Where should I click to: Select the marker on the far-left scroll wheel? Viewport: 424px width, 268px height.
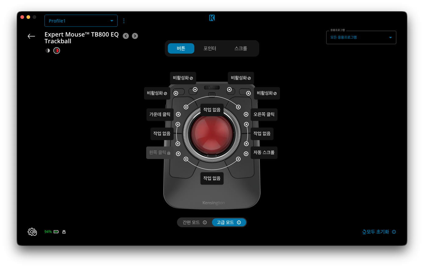[x=176, y=93]
